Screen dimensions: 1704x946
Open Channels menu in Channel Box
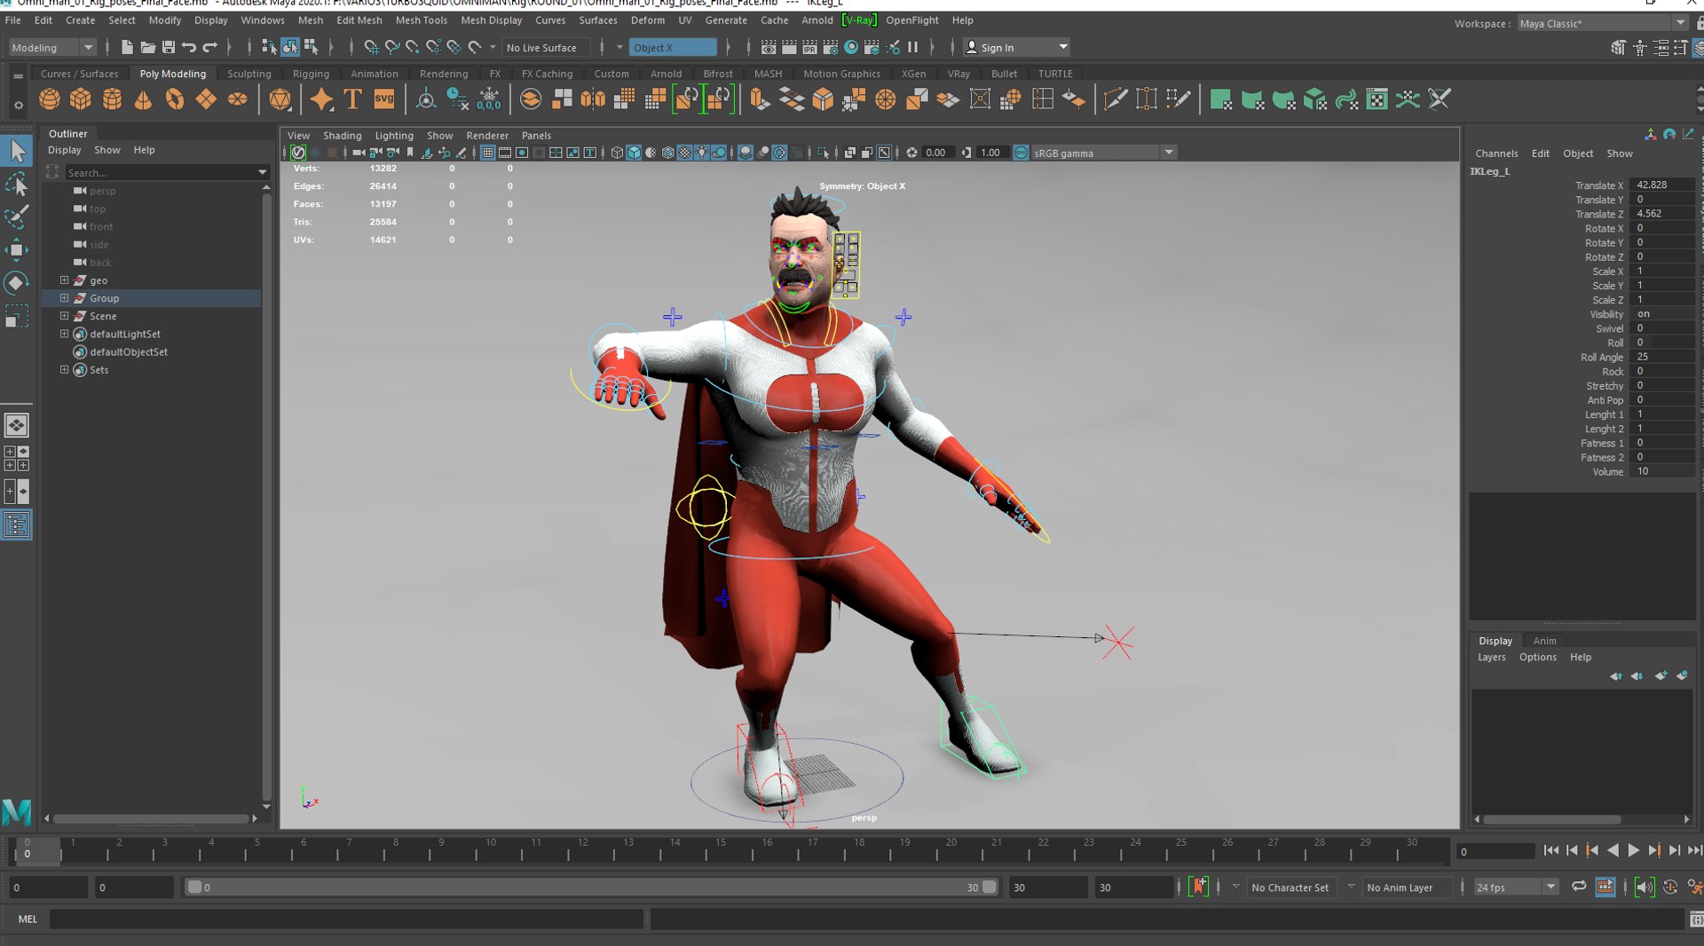[1496, 154]
